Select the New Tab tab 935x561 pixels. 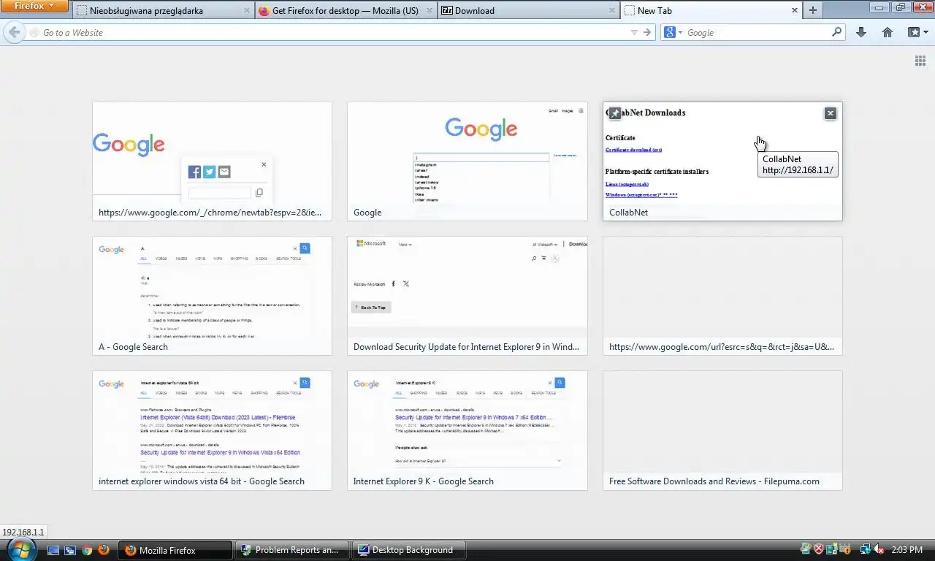click(x=711, y=10)
